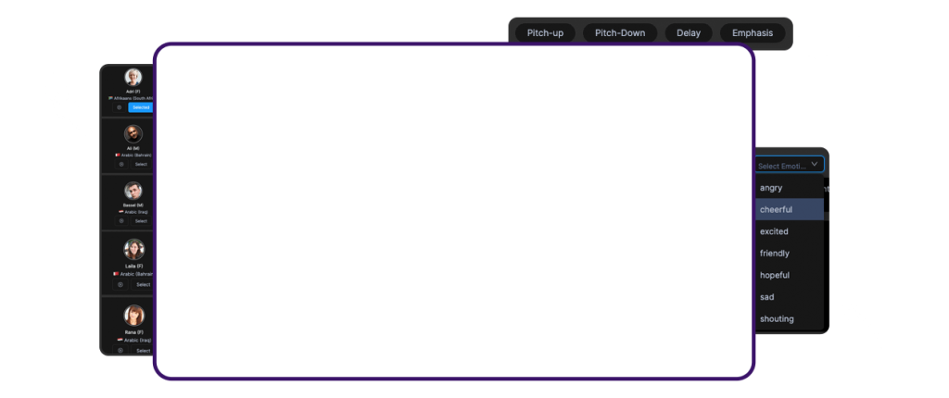Click Rana's avatar photo
Screen dimensions: 949x398
coord(133,315)
